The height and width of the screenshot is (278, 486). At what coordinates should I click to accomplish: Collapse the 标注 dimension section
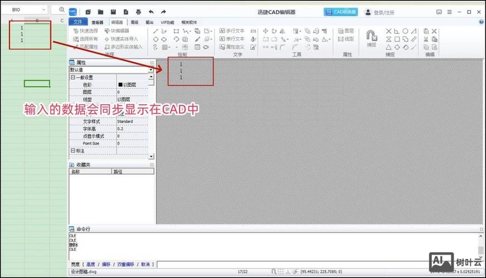pos(73,151)
